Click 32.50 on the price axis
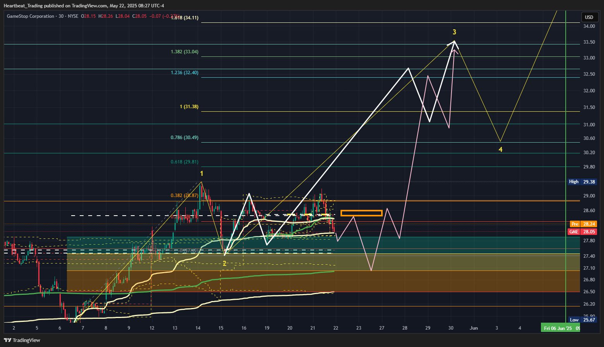The width and height of the screenshot is (604, 347). coord(589,74)
